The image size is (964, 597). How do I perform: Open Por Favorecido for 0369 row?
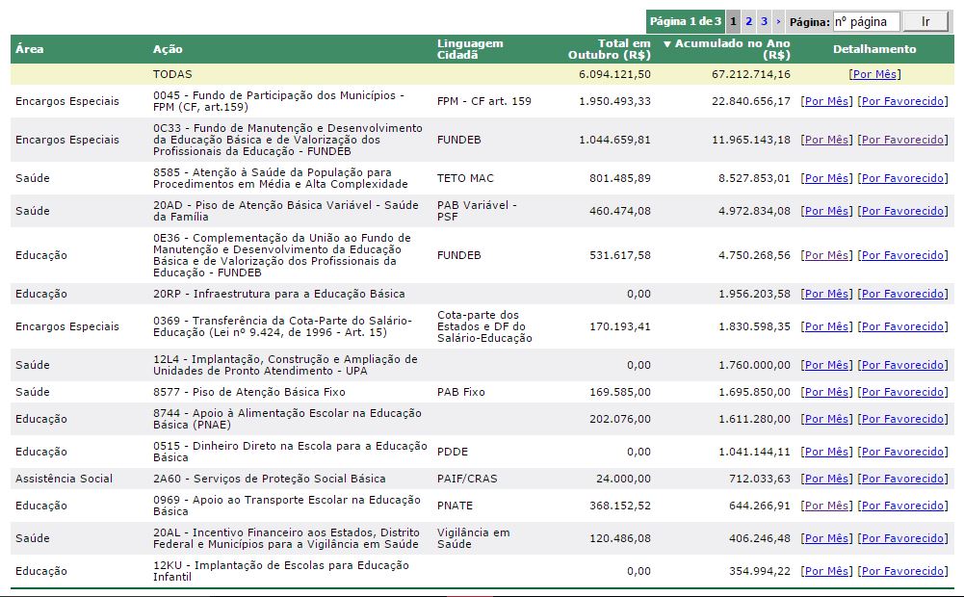coord(902,326)
